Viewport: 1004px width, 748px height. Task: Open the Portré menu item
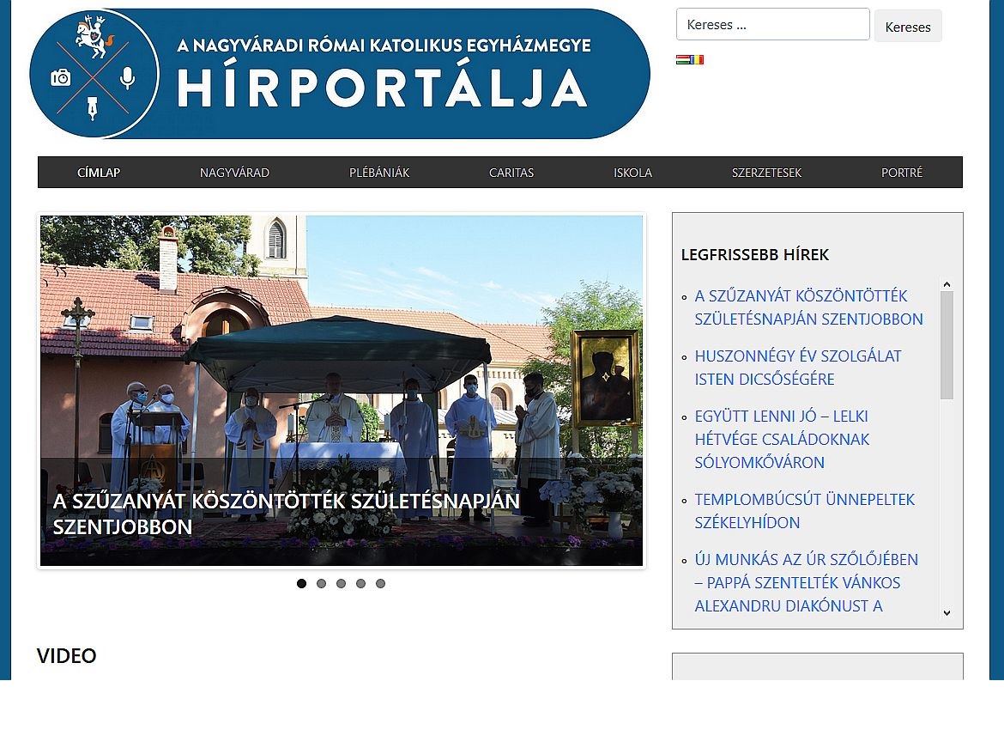click(902, 173)
